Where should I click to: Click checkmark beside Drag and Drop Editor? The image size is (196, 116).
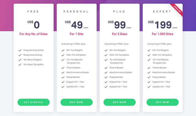tap(20, 50)
